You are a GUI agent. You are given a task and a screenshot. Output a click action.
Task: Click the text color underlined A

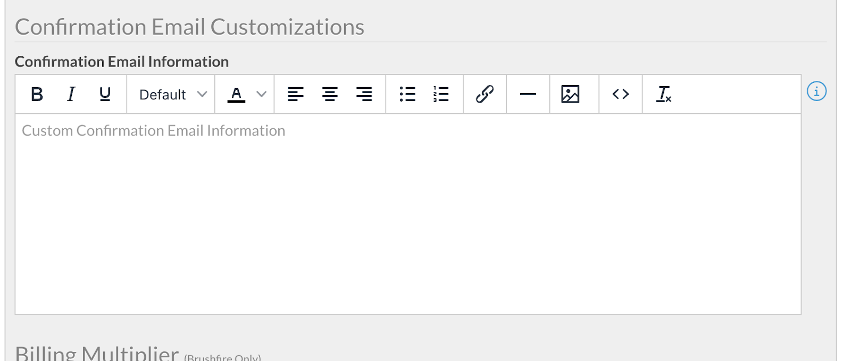[x=236, y=94]
